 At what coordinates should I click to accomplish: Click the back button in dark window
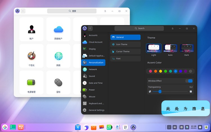[x=90, y=28]
